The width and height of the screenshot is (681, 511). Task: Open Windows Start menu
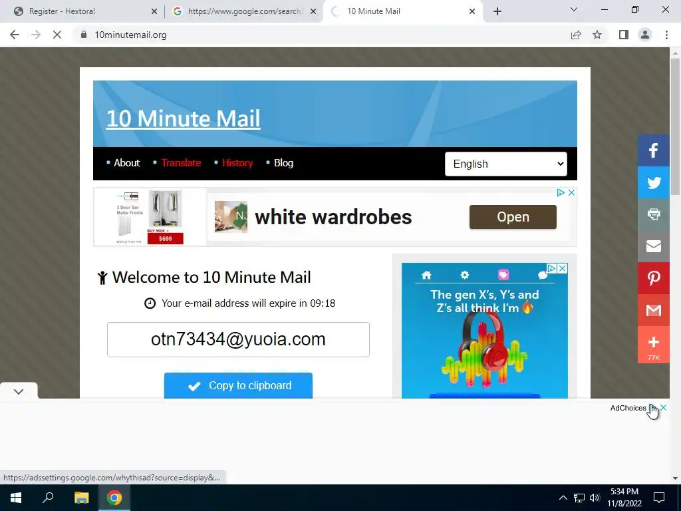pyautogui.click(x=16, y=498)
